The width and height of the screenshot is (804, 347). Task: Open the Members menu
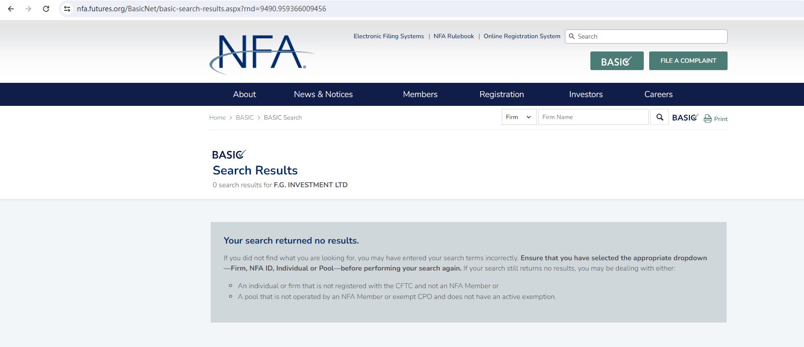420,94
